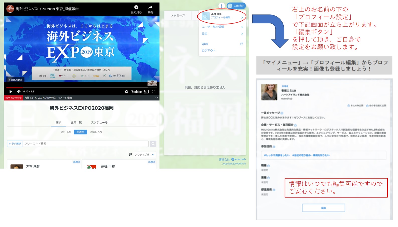
Task: Click the # タグ選択 button
Action: tap(15, 144)
